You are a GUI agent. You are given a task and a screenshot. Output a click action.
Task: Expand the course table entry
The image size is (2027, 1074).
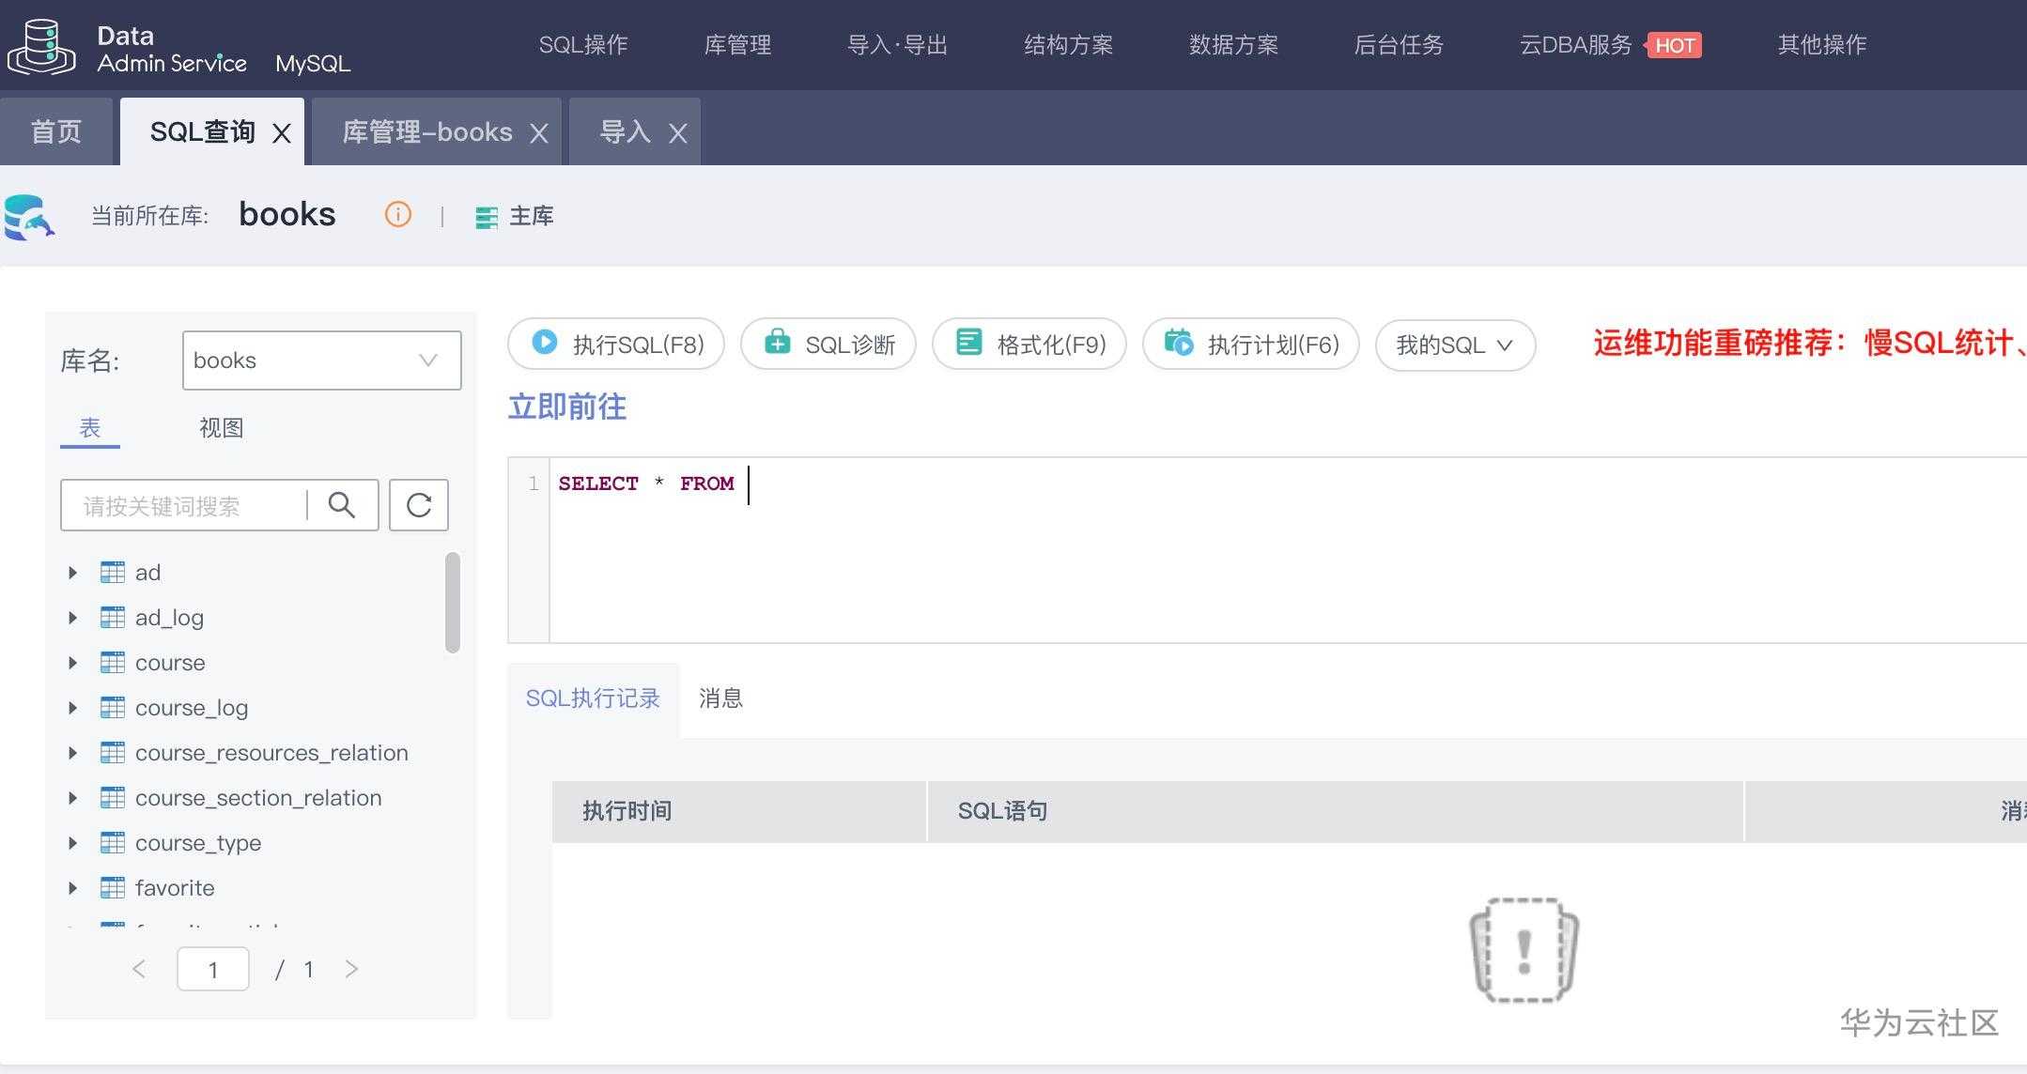(73, 663)
